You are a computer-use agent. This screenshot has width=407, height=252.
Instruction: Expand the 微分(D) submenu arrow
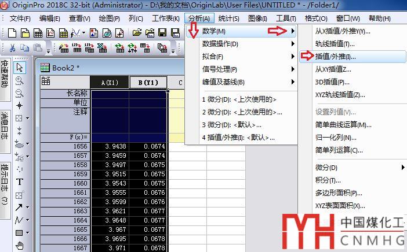click(x=403, y=168)
